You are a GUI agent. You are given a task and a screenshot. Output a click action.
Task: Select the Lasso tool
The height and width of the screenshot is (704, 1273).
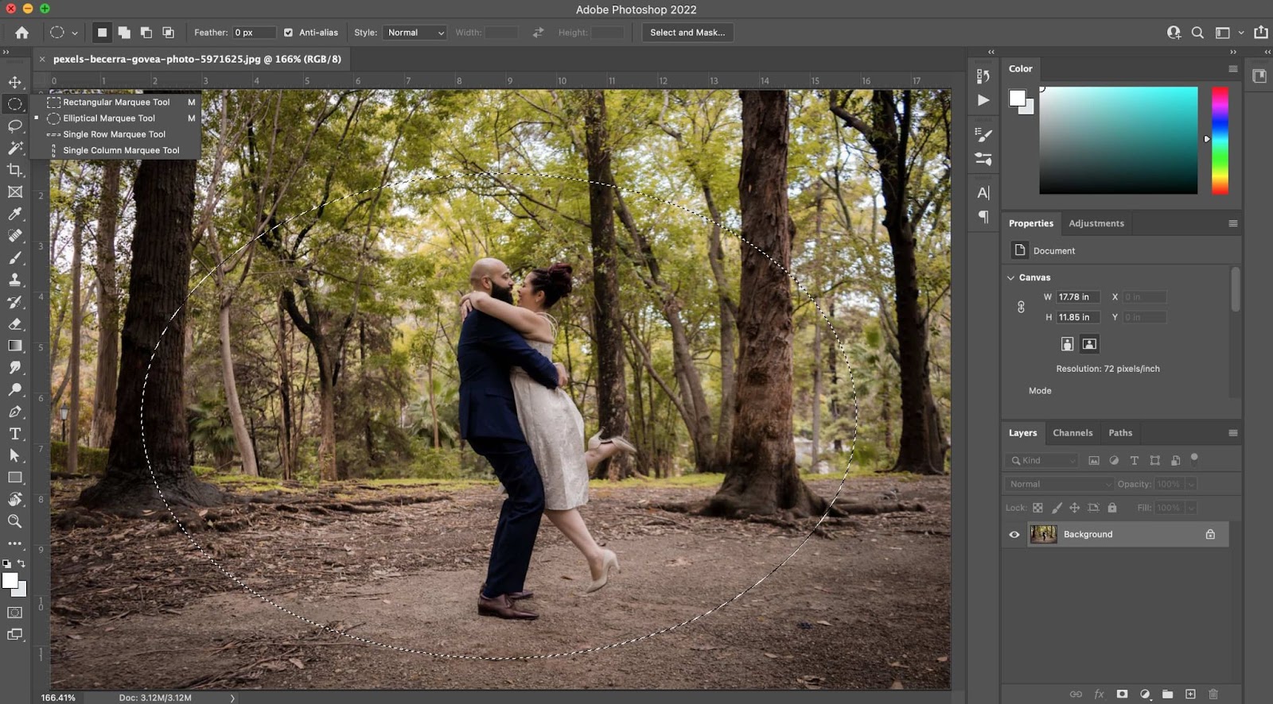[x=15, y=126]
